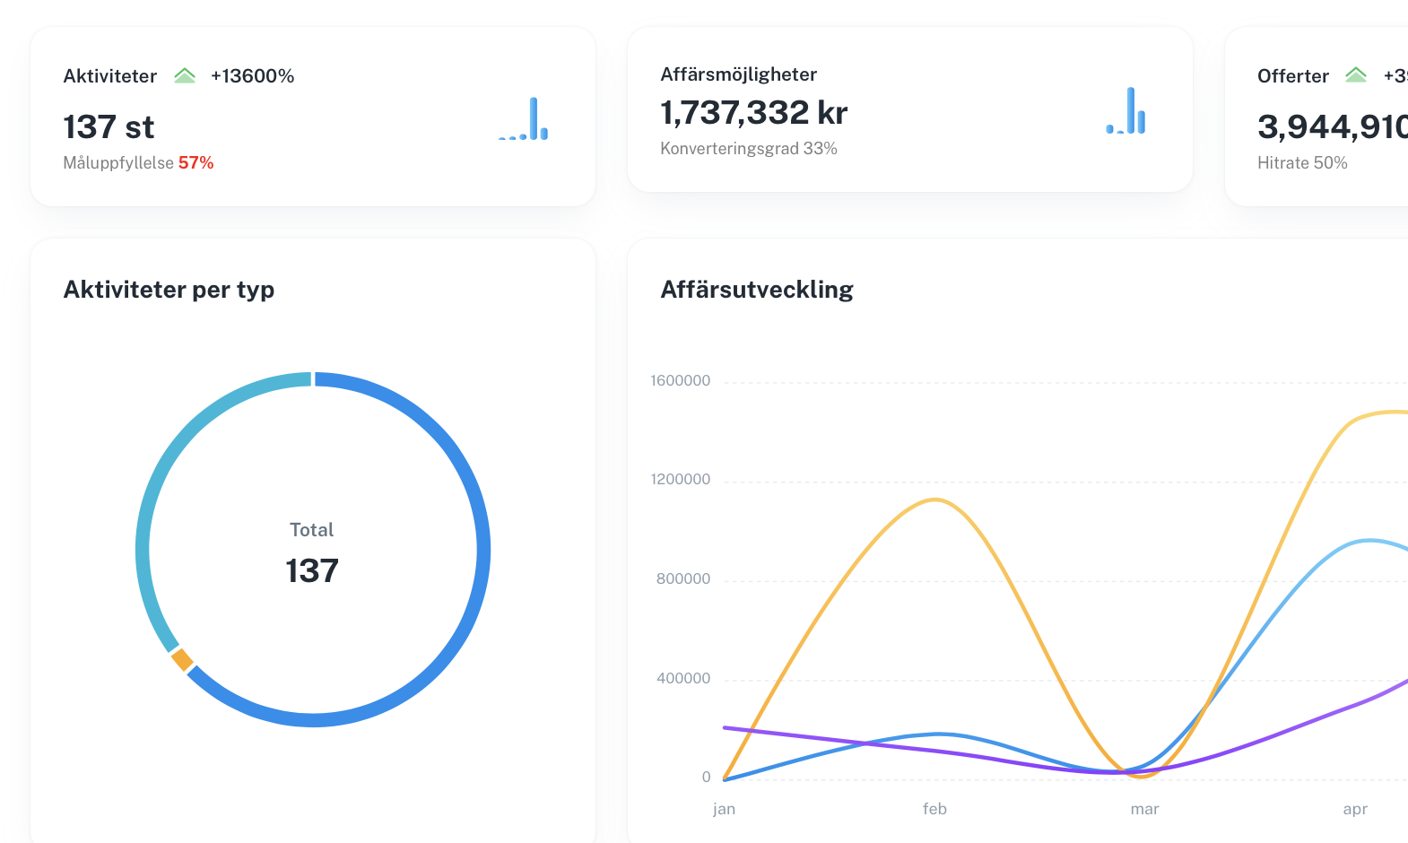Select the Aktiviteter card title
Screen dimensions: 1408x843
point(110,76)
